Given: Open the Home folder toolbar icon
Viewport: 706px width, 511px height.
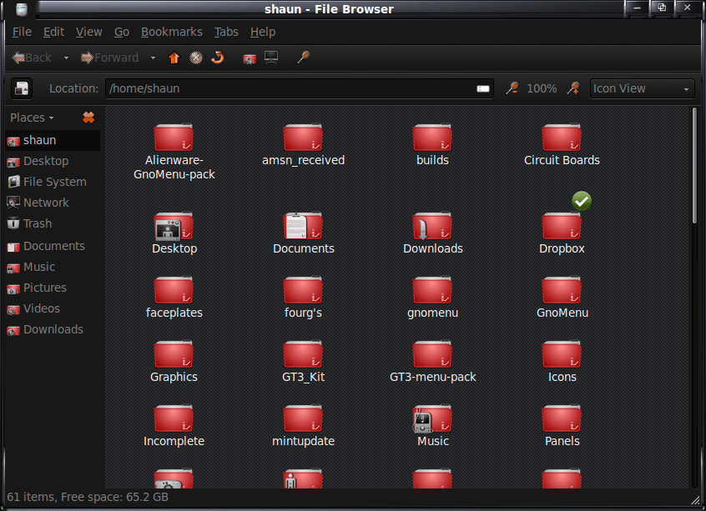Looking at the screenshot, I should click(249, 58).
